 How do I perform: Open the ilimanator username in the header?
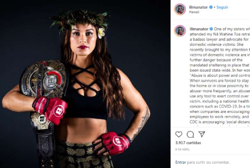point(198,7)
